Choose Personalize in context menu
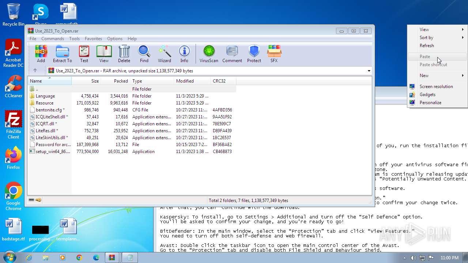Viewport: 468px width, 263px height. pyautogui.click(x=437, y=103)
